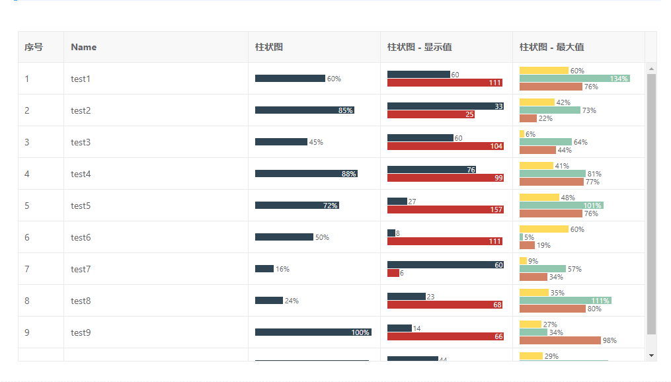Click the 100% dark bar for test9

313,332
